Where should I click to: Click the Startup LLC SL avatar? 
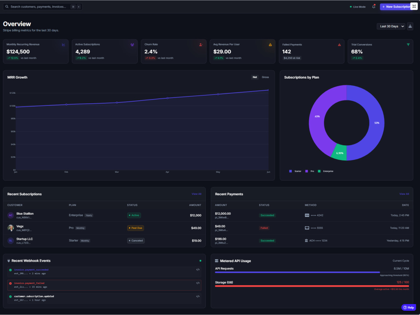[10, 241]
